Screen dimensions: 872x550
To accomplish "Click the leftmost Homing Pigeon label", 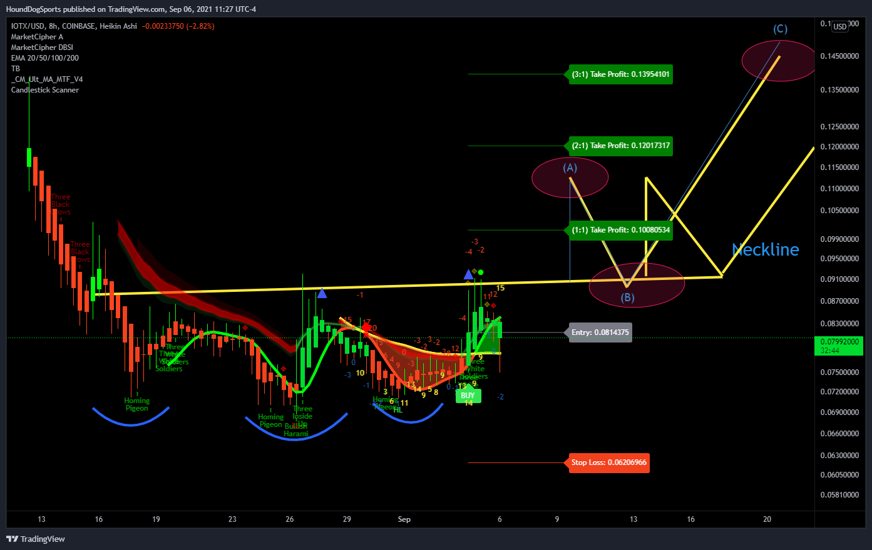I will [x=136, y=404].
